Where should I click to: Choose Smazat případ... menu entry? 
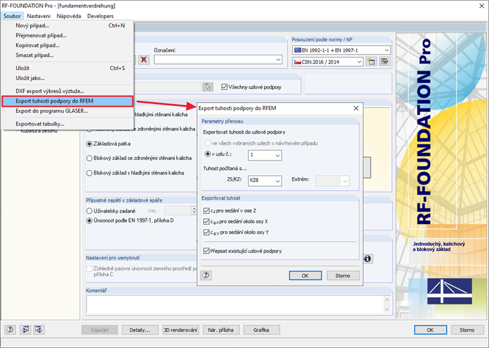[x=68, y=55]
